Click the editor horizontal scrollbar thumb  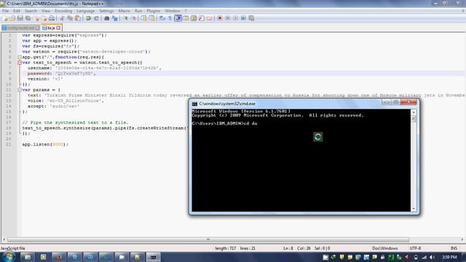208,239
